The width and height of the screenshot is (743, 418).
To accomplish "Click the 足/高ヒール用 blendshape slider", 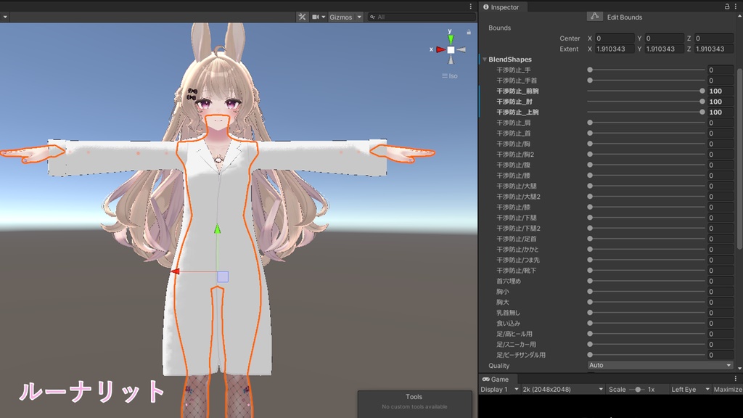I will tap(646, 334).
